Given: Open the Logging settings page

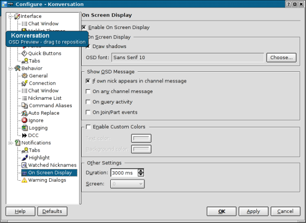Looking at the screenshot, I should click(x=38, y=128).
